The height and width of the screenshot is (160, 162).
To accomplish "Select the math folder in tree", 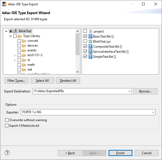I will click(x=31, y=65).
